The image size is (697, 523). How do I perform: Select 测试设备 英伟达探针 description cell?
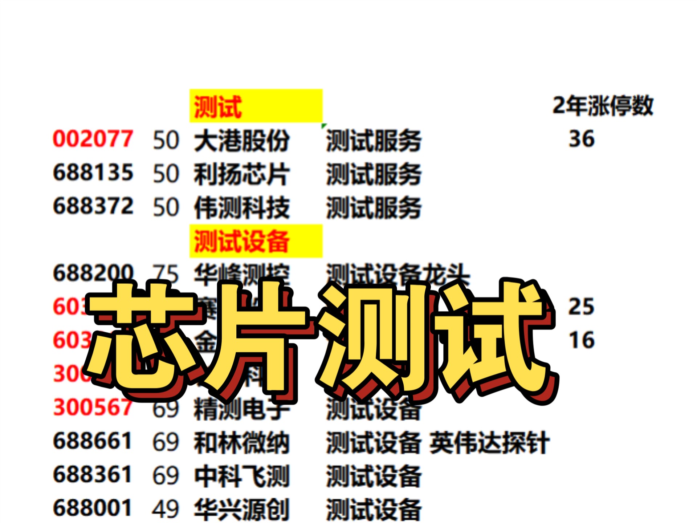[x=438, y=442]
